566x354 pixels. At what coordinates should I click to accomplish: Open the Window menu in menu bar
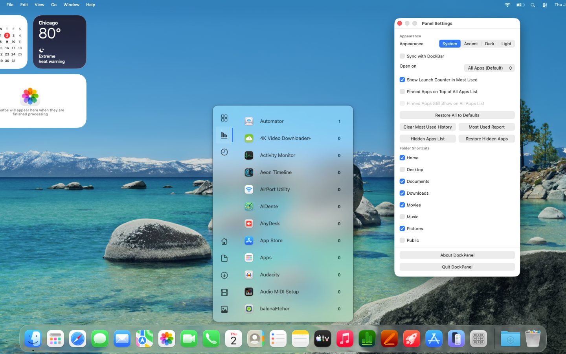click(x=71, y=5)
